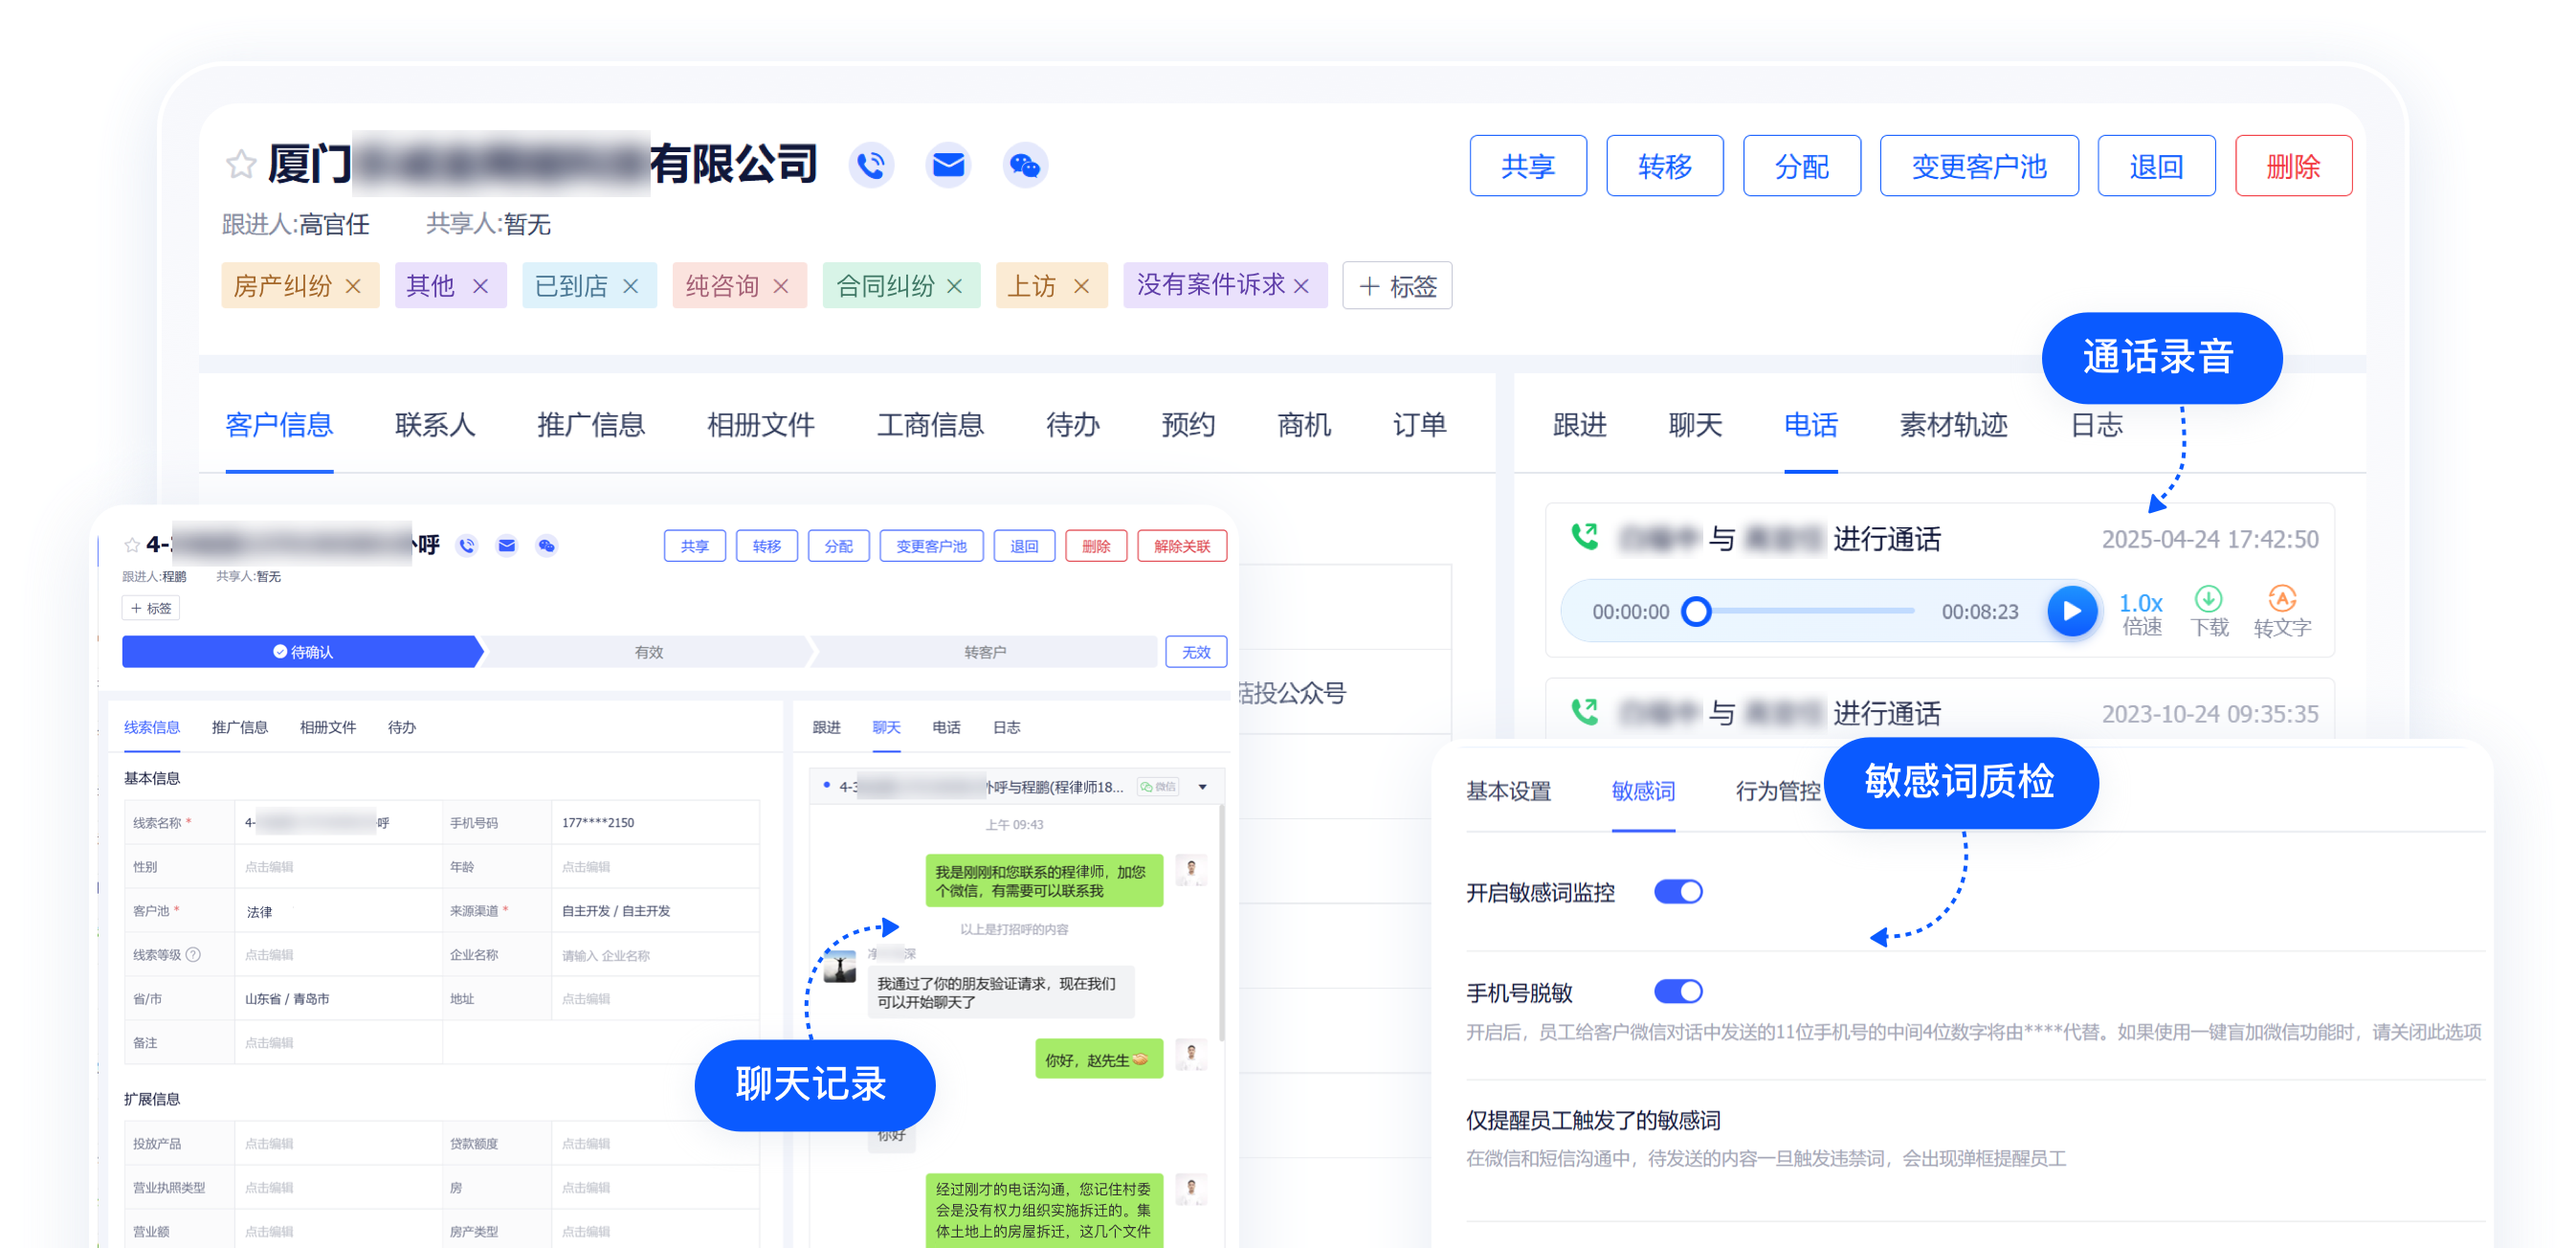2576x1248 pixels.
Task: Open the email icon next to 厦门 company title
Action: pyautogui.click(x=948, y=165)
